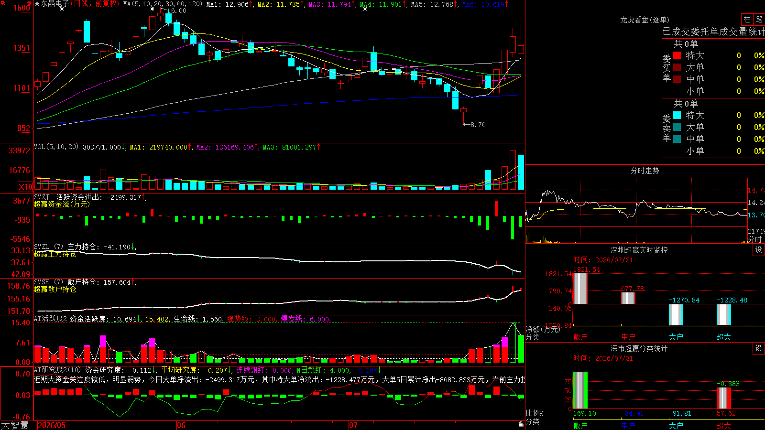Click the 大智慧 logo in the bottom-left
The height and width of the screenshot is (430, 765).
pos(15,425)
